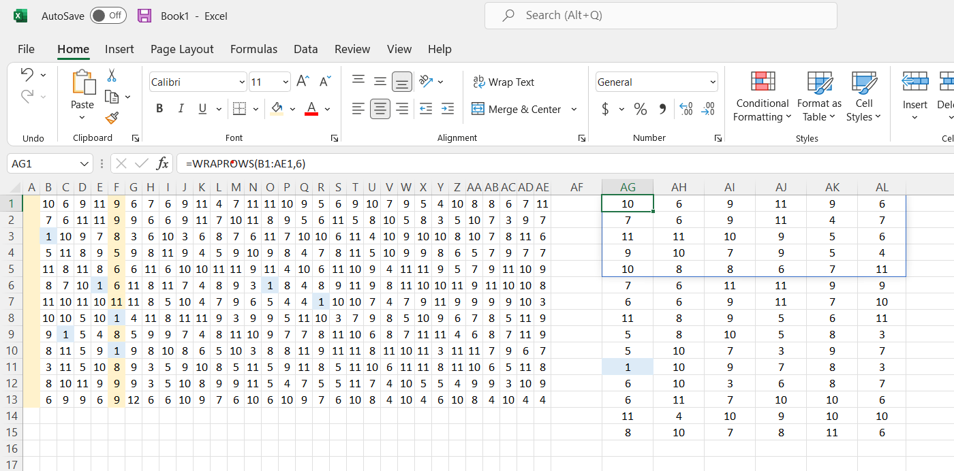Apply Percent Style
This screenshot has height=471, width=954.
pos(641,109)
